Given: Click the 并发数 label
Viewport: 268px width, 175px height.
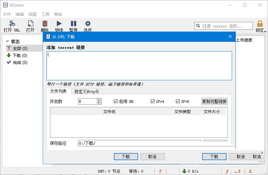Looking at the screenshot, I should (x=56, y=101).
